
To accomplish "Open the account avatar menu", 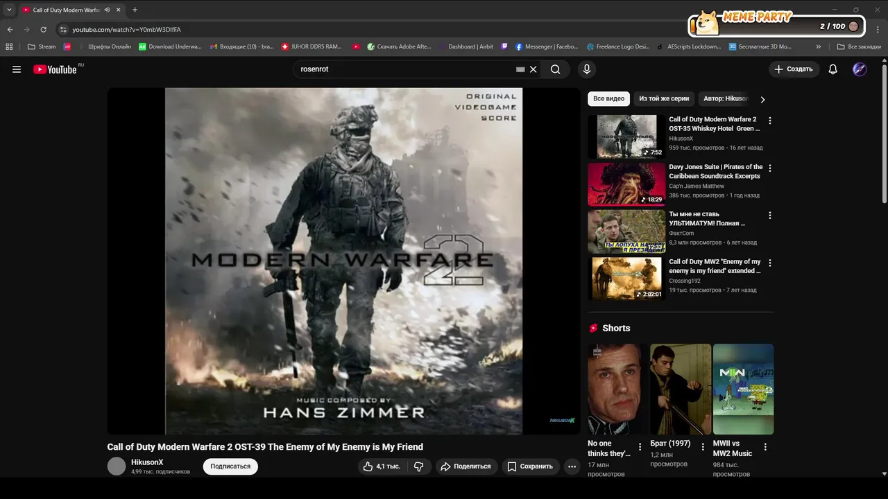I will pyautogui.click(x=860, y=69).
